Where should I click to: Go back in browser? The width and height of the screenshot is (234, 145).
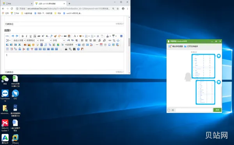(x=3, y=9)
